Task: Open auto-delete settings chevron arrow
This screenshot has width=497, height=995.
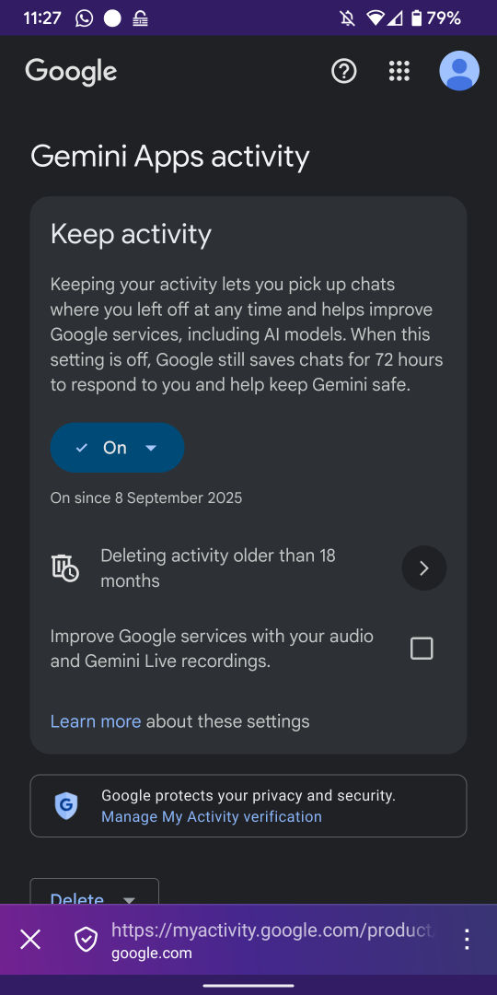Action: click(424, 568)
